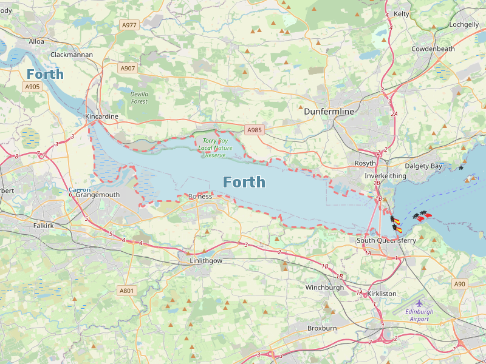Click the A977 road shield
This screenshot has height=364, width=486.
point(129,25)
